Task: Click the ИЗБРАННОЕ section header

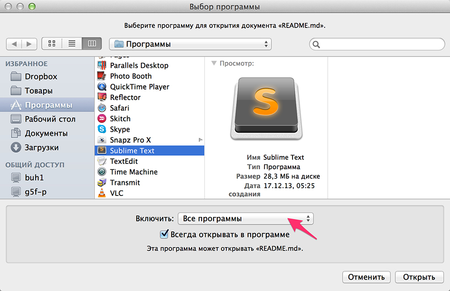Action: tap(27, 64)
